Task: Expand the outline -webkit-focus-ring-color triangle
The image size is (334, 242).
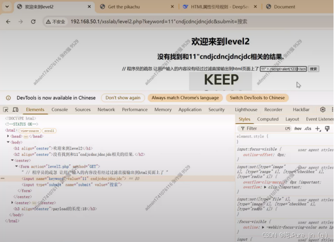Action: point(263,228)
